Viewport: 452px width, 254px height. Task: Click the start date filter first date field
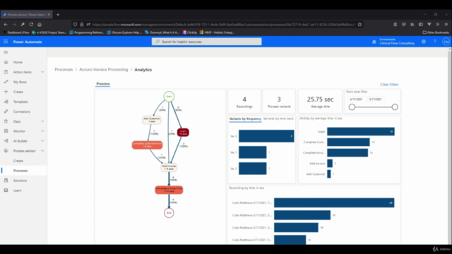[356, 99]
